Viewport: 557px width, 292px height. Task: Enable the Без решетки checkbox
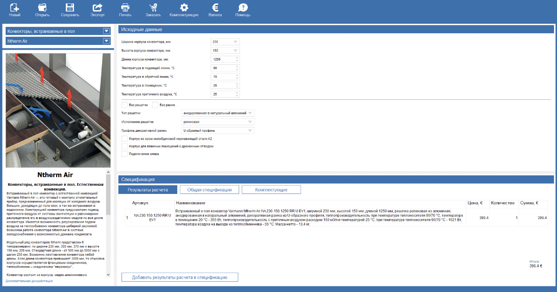coord(125,105)
